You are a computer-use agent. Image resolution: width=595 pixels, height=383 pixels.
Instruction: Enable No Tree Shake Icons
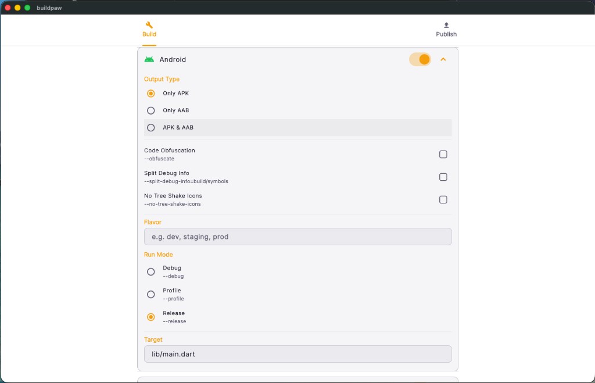443,199
